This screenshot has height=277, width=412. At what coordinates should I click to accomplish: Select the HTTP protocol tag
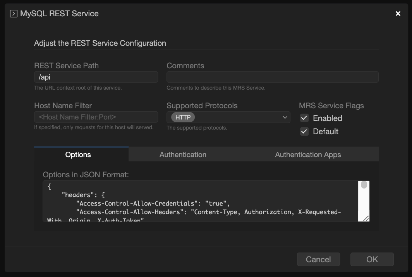click(x=183, y=117)
